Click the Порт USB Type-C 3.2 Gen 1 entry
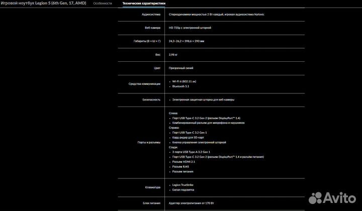 click(190, 133)
